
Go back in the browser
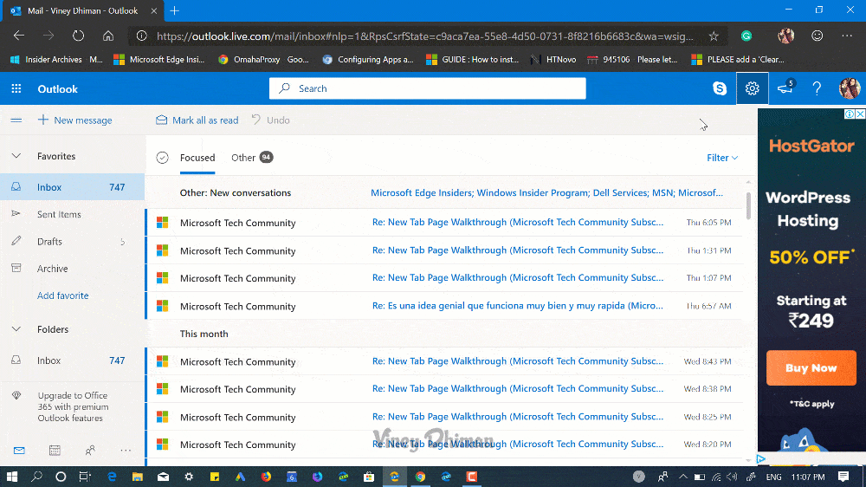click(19, 36)
